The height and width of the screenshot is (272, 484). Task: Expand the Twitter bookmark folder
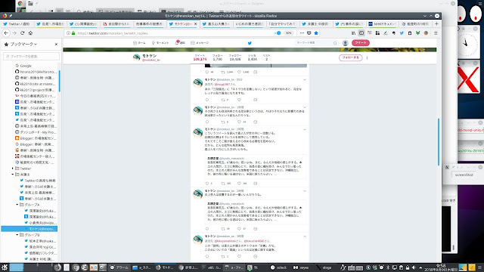tap(13, 168)
